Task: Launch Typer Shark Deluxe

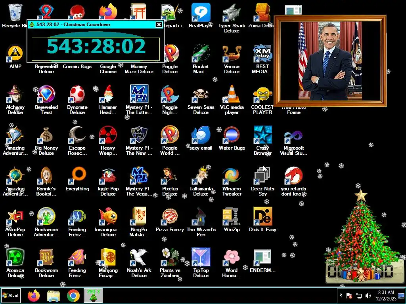Action: pos(232,12)
